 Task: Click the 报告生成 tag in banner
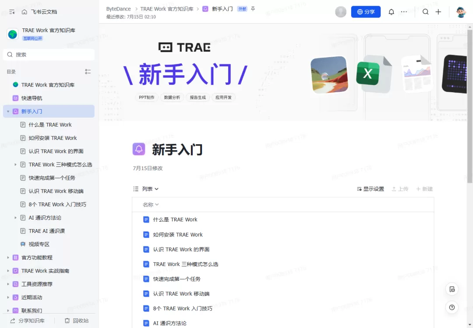pos(198,97)
